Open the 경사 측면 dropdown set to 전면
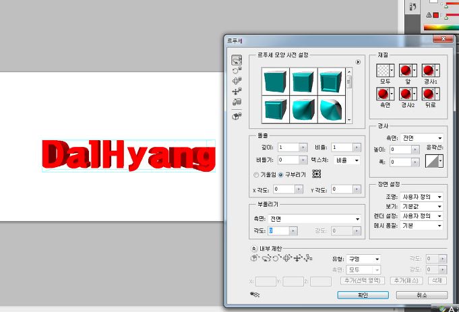This screenshot has width=459, height=312. tap(421, 138)
